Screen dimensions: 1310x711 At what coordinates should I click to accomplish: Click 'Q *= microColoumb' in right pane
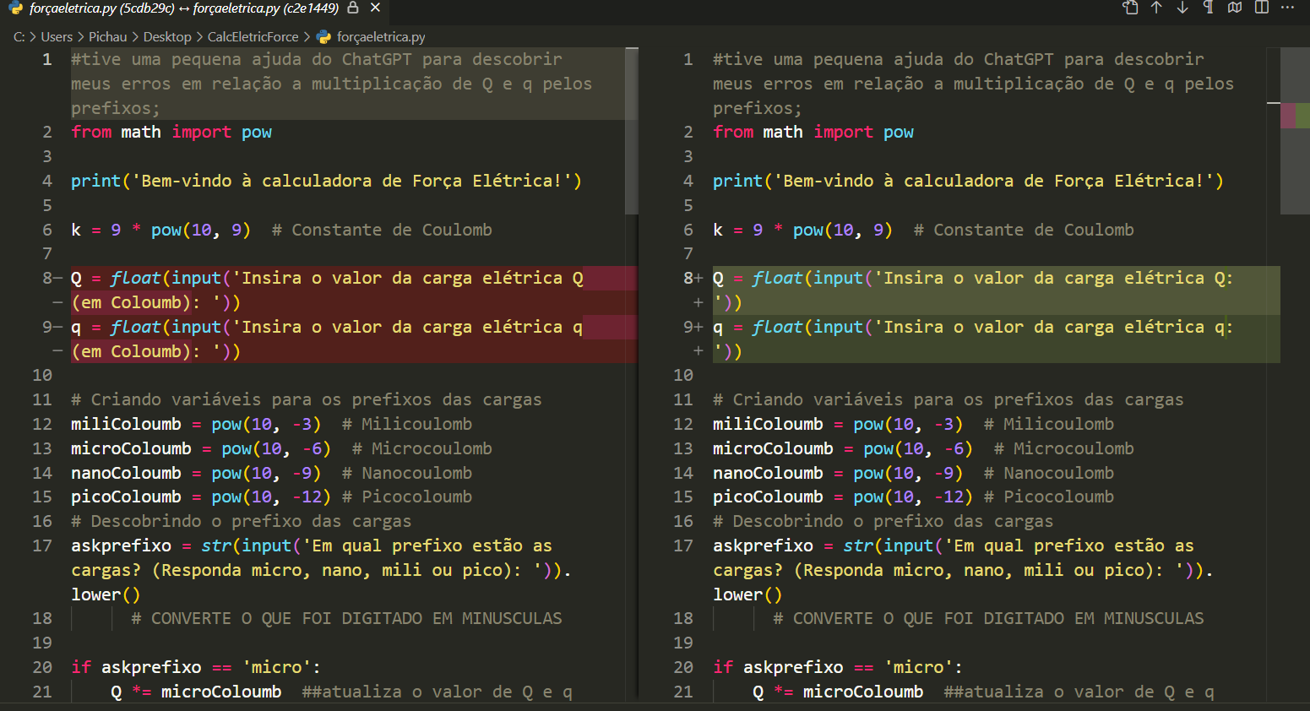838,692
